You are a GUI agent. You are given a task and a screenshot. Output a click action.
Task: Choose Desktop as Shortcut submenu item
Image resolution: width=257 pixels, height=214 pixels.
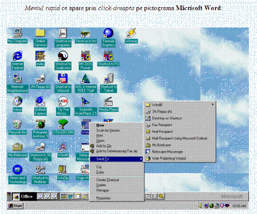coord(179,119)
